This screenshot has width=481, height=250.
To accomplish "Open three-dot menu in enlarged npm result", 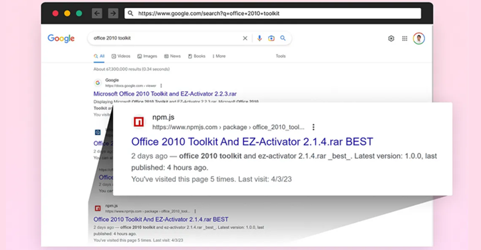I will point(313,127).
